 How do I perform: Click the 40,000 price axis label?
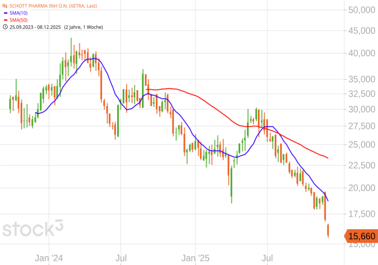(361, 53)
